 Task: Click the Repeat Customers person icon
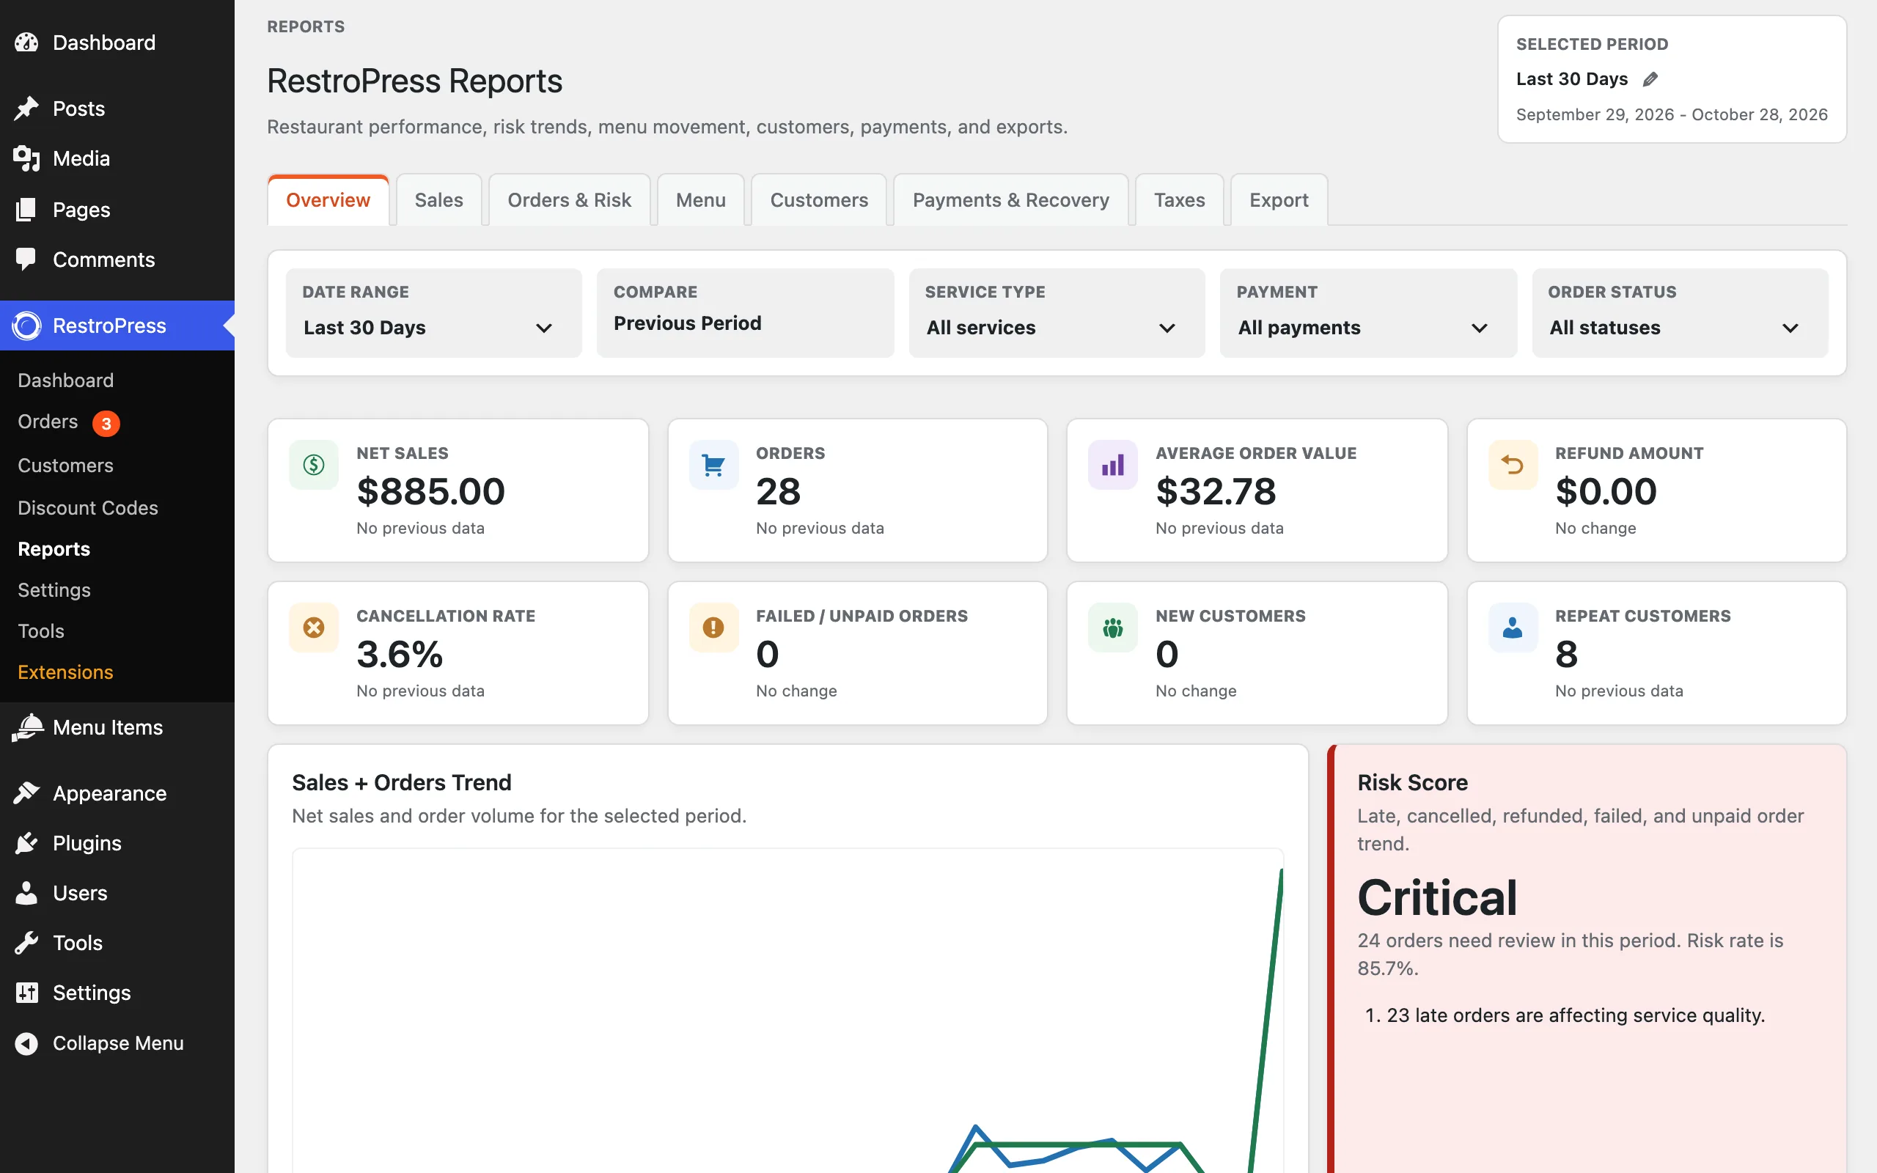point(1513,628)
